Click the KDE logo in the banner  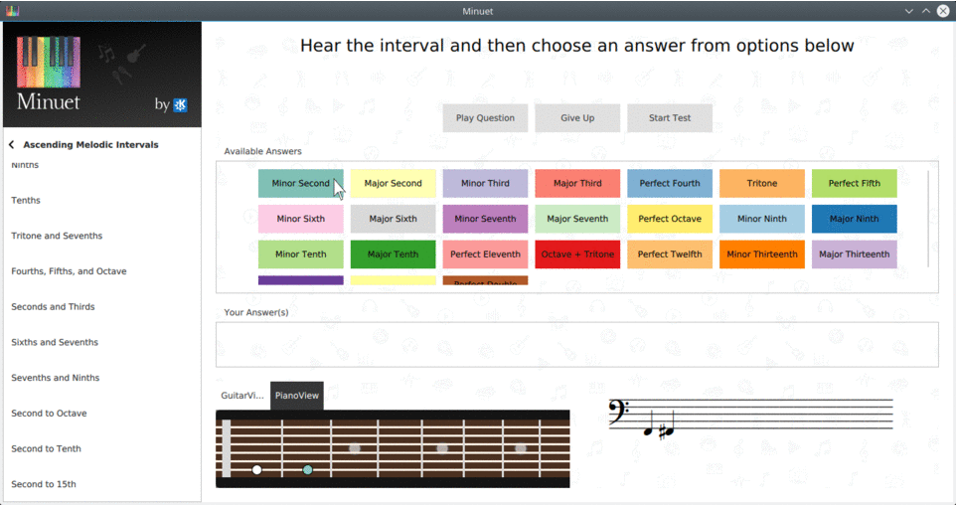pos(181,104)
